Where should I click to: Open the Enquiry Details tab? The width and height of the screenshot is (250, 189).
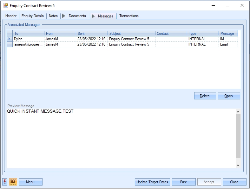[x=33, y=16]
